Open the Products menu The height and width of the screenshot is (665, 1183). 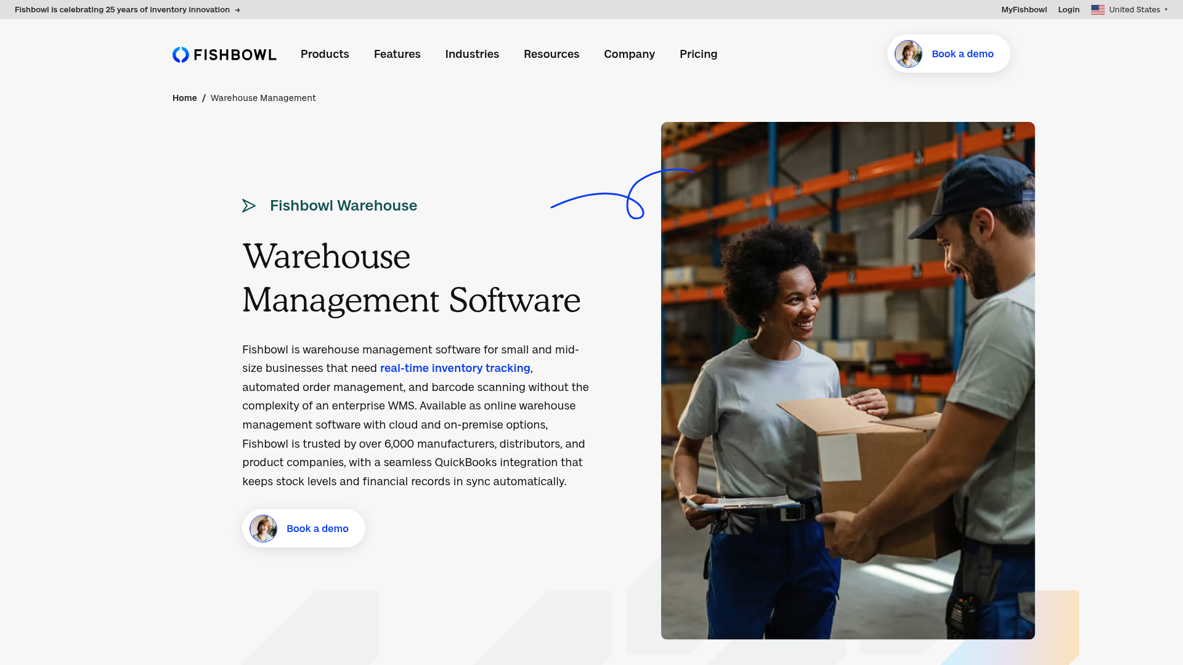pyautogui.click(x=325, y=54)
